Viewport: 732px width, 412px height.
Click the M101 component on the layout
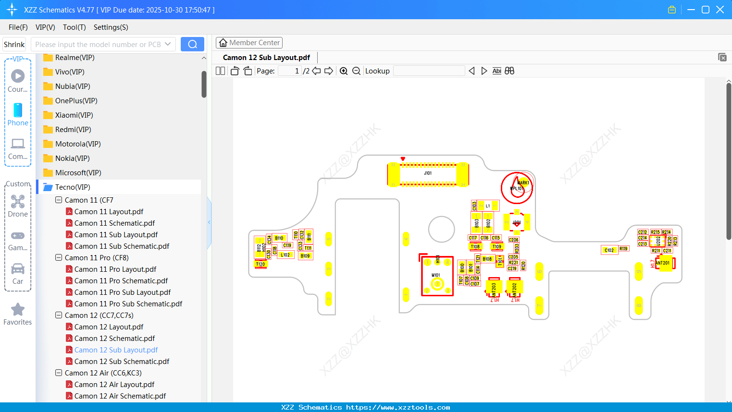437,276
